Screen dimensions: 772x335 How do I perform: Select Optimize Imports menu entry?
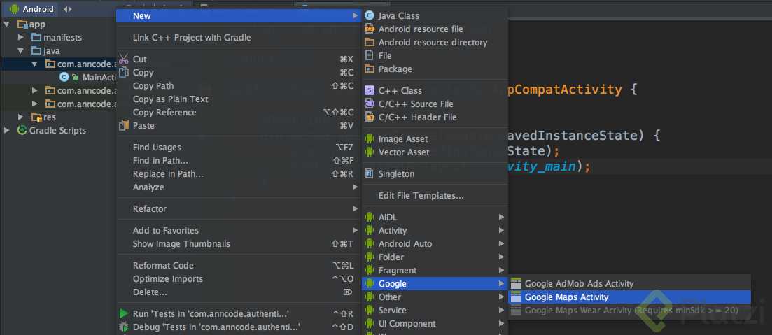[x=239, y=278]
